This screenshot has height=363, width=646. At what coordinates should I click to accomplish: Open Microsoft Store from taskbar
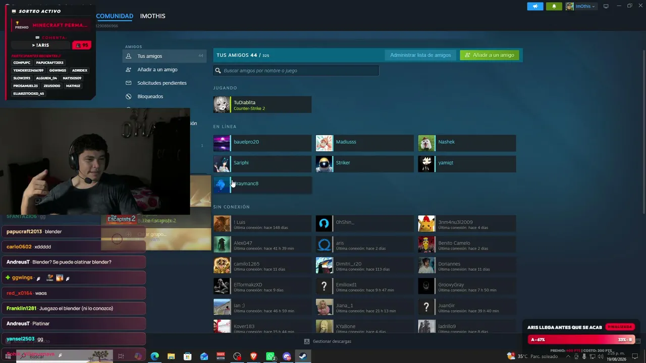188,356
